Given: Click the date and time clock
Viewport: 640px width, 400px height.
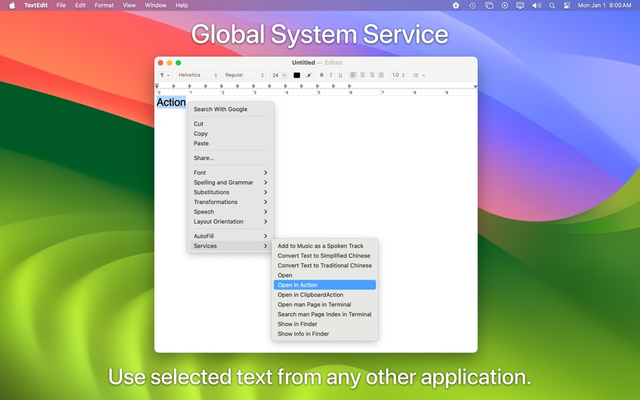Looking at the screenshot, I should (604, 5).
